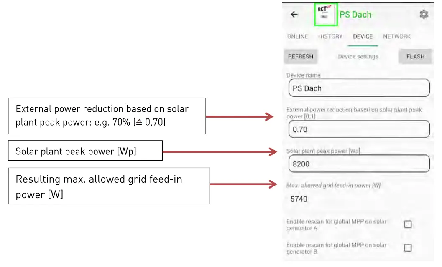442x267 pixels.
Task: Click the RCT device logo
Action: click(x=326, y=14)
